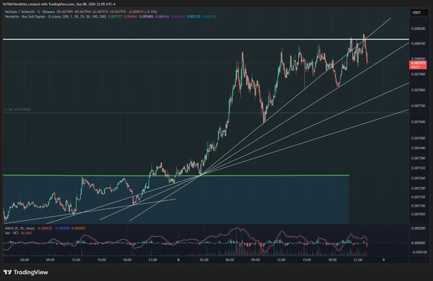Click the 0.007700 price axis label

pyautogui.click(x=418, y=106)
